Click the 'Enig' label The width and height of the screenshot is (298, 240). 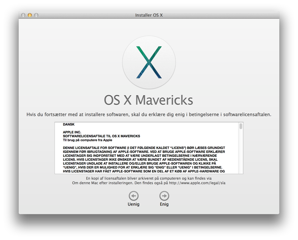[164, 204]
